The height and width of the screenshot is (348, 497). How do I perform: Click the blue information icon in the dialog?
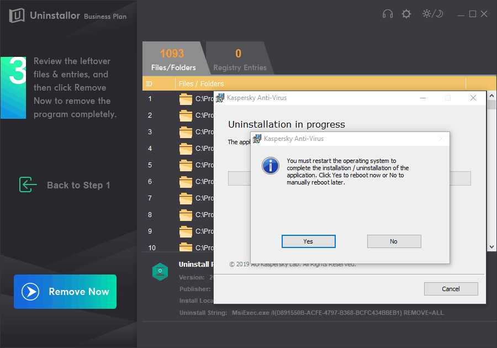pos(271,166)
